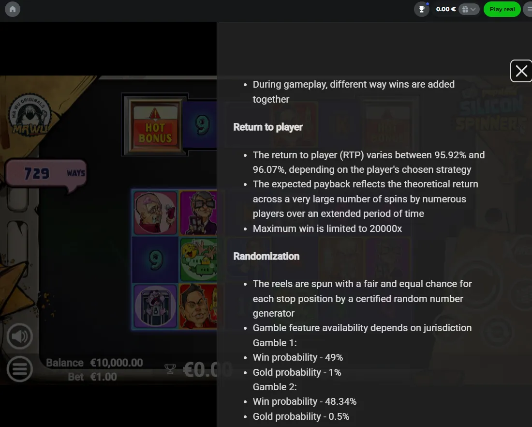Image resolution: width=532 pixels, height=427 pixels.
Task: Go to the home icon
Action: (13, 9)
